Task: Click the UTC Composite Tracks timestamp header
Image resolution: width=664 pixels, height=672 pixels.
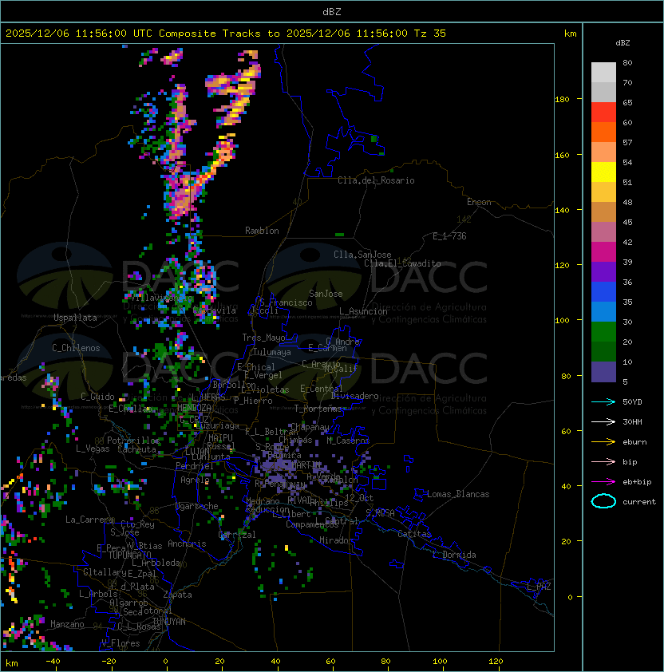Action: [x=226, y=34]
